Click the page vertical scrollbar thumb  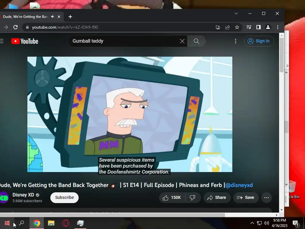281,55
